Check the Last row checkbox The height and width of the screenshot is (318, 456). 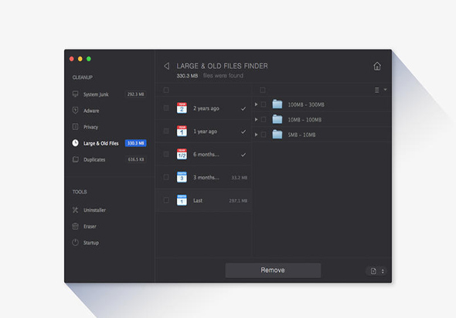[x=166, y=200]
